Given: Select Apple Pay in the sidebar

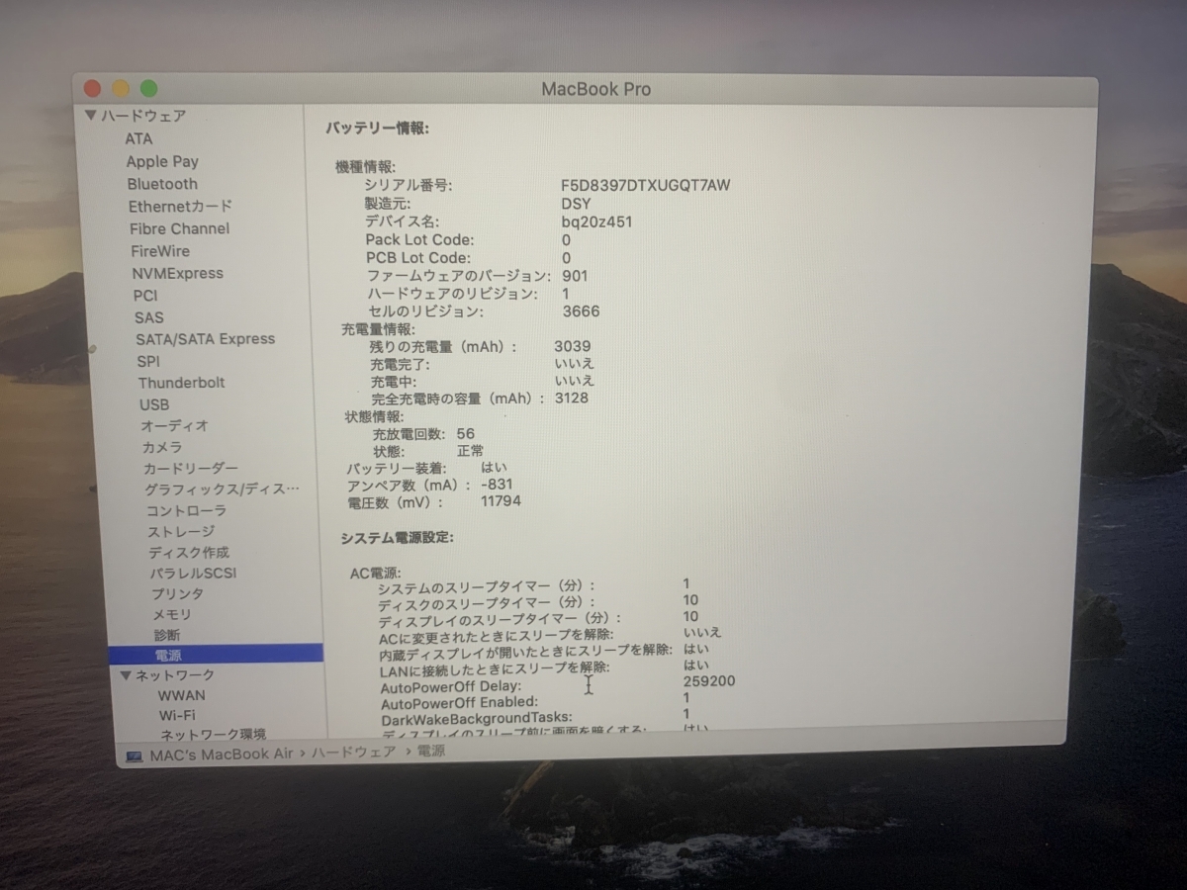Looking at the screenshot, I should pos(162,161).
